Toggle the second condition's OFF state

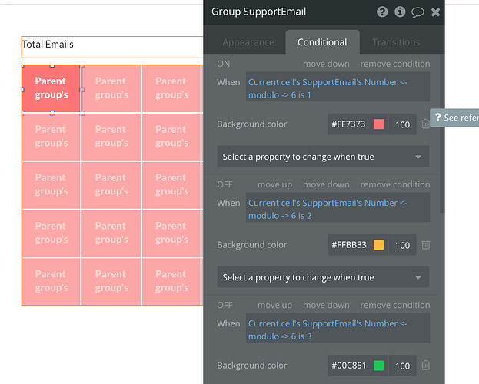click(225, 184)
